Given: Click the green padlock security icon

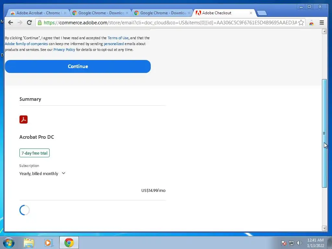Looking at the screenshot, I should pos(40,23).
